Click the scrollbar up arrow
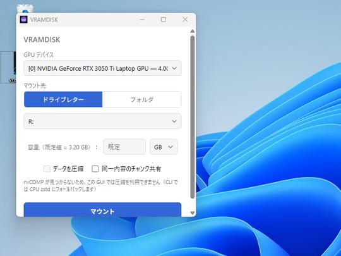 (x=192, y=31)
